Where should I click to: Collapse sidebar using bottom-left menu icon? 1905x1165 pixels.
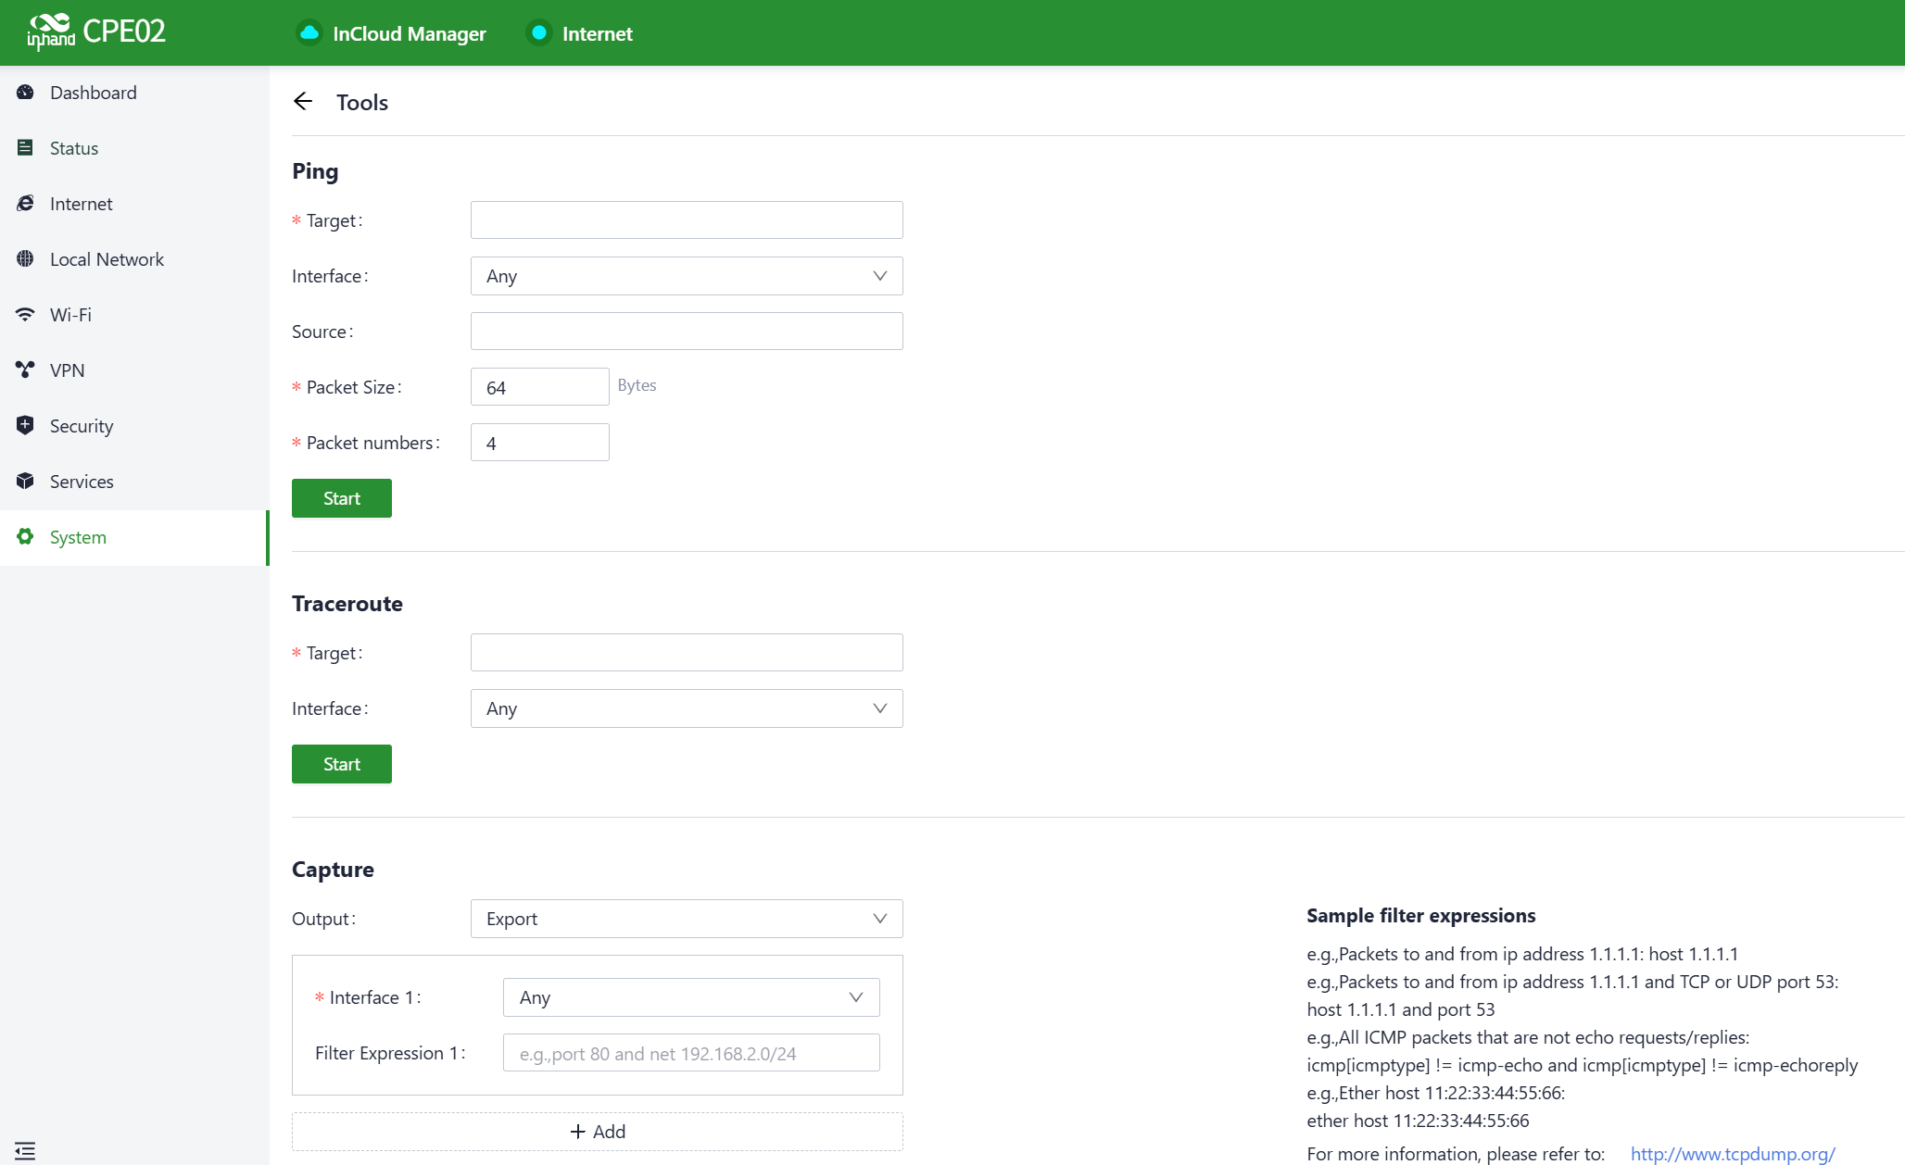coord(25,1151)
